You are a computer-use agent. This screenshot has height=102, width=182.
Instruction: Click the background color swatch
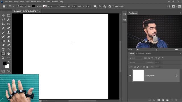(x=8, y=66)
